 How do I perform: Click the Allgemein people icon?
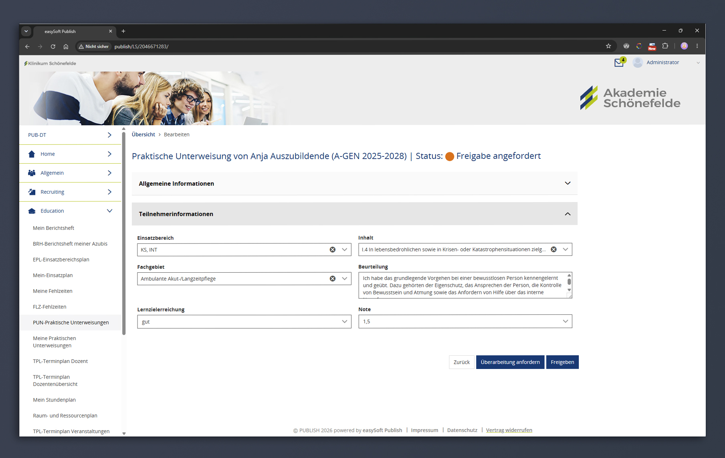[x=32, y=173]
